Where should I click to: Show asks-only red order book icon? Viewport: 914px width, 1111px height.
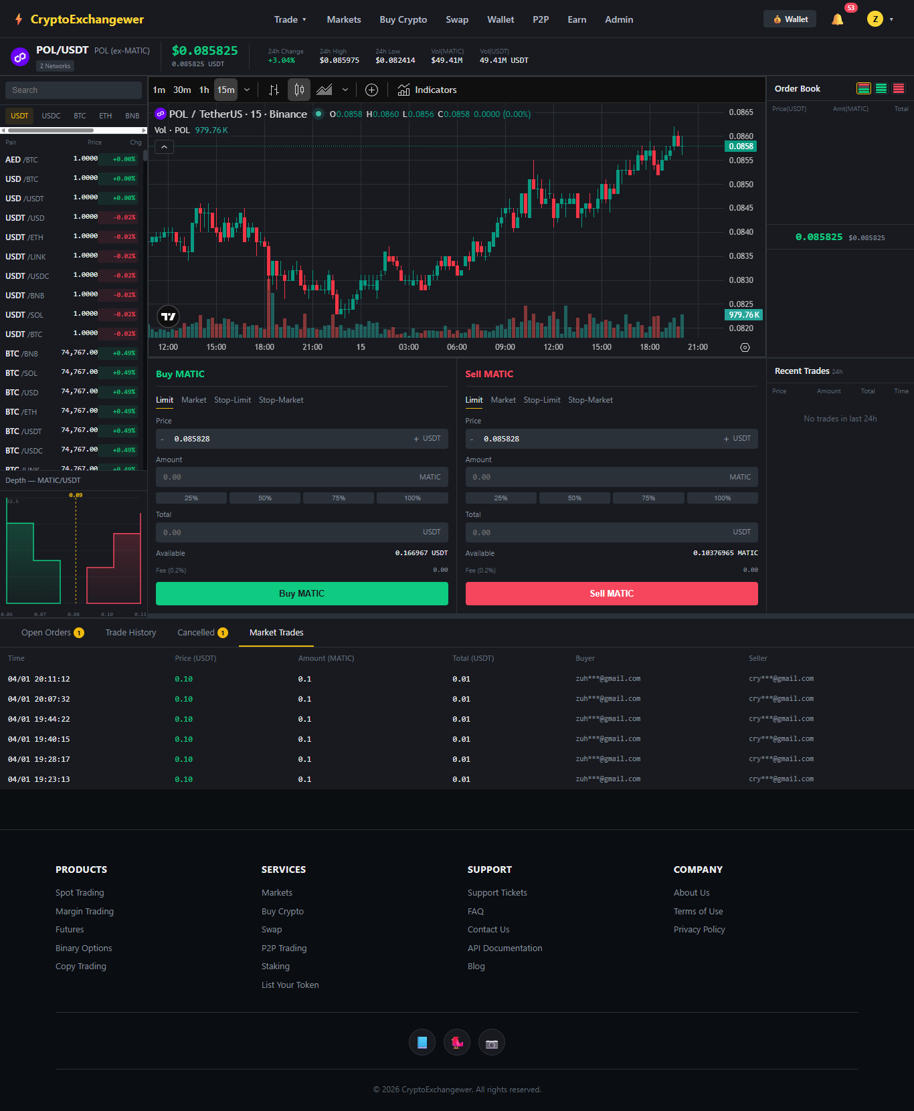899,88
